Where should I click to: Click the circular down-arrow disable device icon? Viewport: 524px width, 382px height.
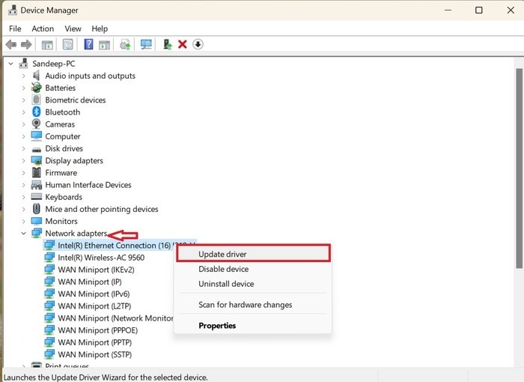198,44
